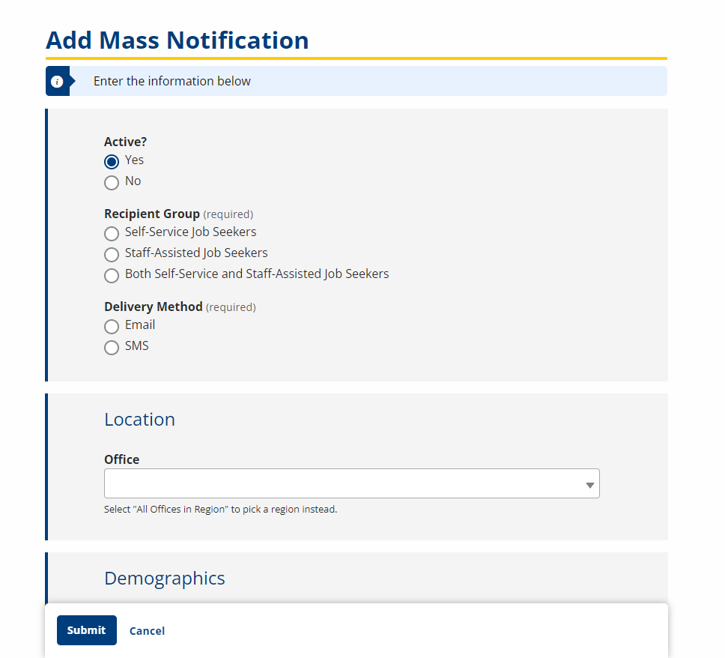The height and width of the screenshot is (658, 725).
Task: Click the Office field label
Action: tap(121, 459)
